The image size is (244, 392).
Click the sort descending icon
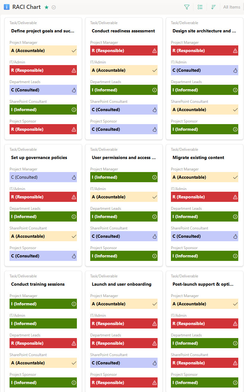point(213,7)
